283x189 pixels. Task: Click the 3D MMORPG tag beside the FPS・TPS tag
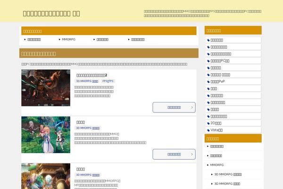tap(87, 81)
